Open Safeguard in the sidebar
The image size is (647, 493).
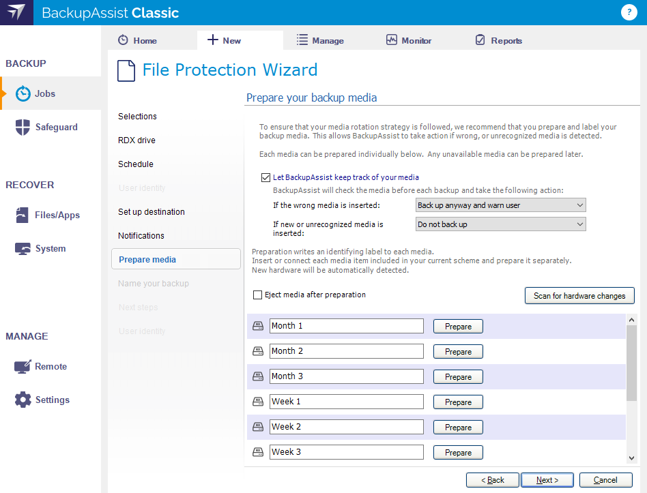pos(57,127)
